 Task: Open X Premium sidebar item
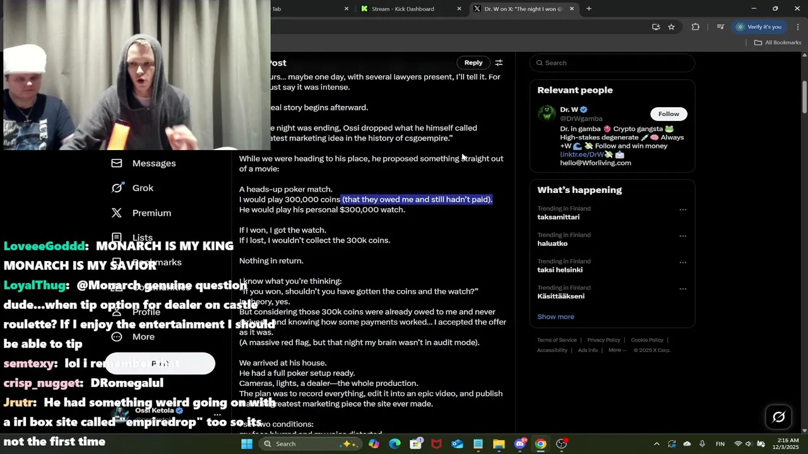tap(141, 213)
